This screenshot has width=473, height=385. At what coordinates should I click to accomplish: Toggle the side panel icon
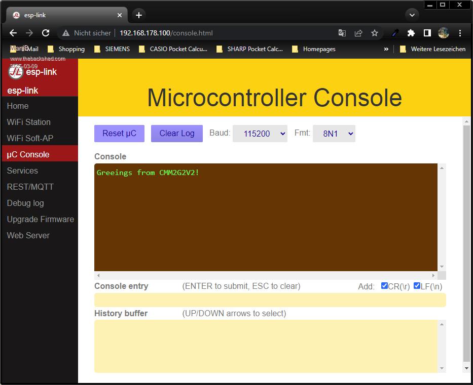pyautogui.click(x=427, y=33)
